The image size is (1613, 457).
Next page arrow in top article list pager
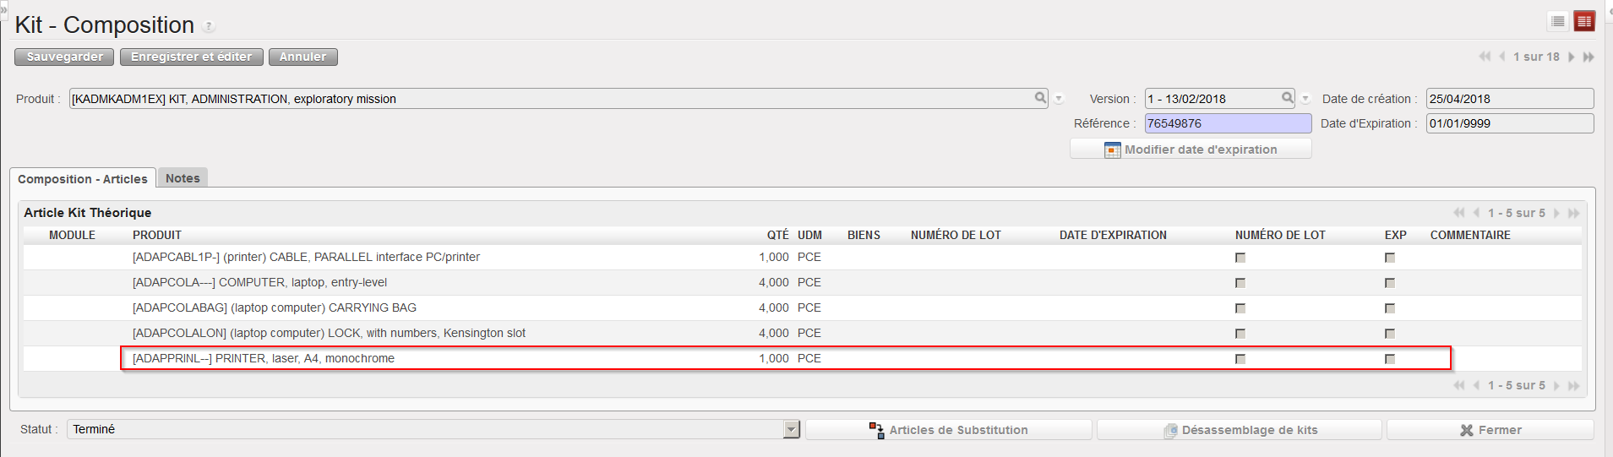[x=1556, y=213]
